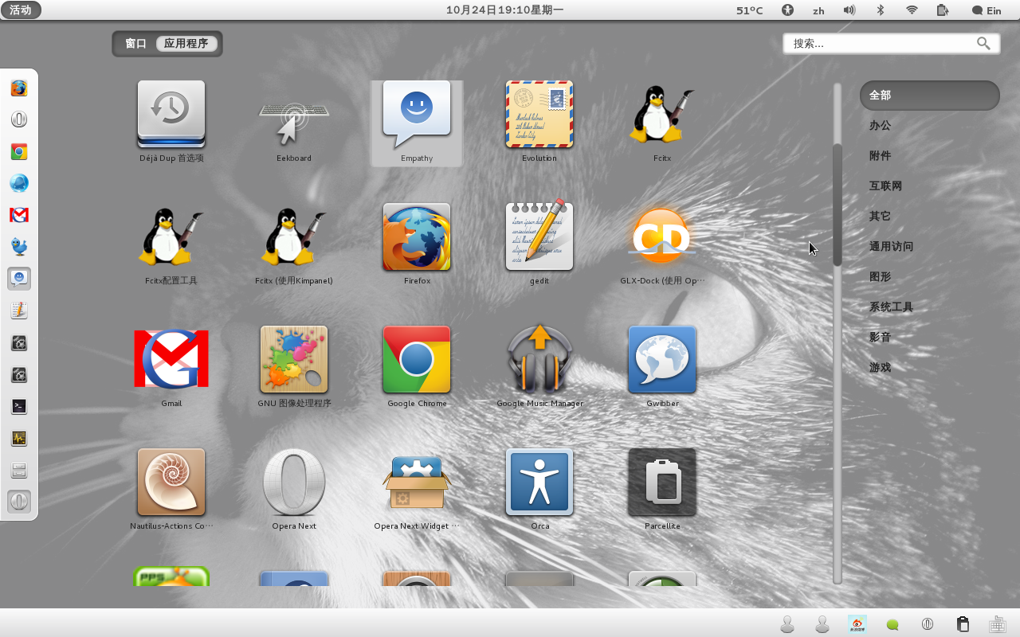The image size is (1020, 637).
Task: Click Gmail icon in the left dash
Action: [19, 215]
